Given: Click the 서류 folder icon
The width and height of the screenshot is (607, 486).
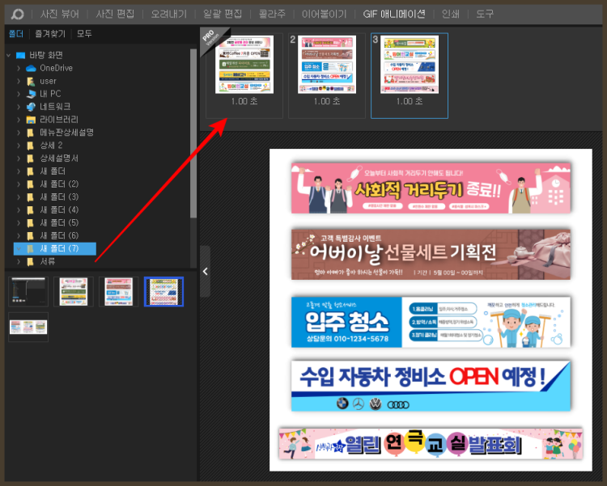Looking at the screenshot, I should (x=31, y=262).
